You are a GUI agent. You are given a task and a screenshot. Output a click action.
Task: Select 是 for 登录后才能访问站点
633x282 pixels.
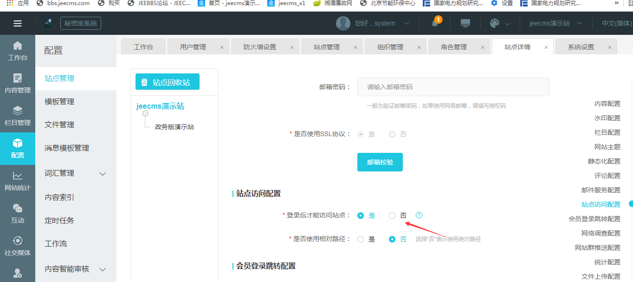361,216
